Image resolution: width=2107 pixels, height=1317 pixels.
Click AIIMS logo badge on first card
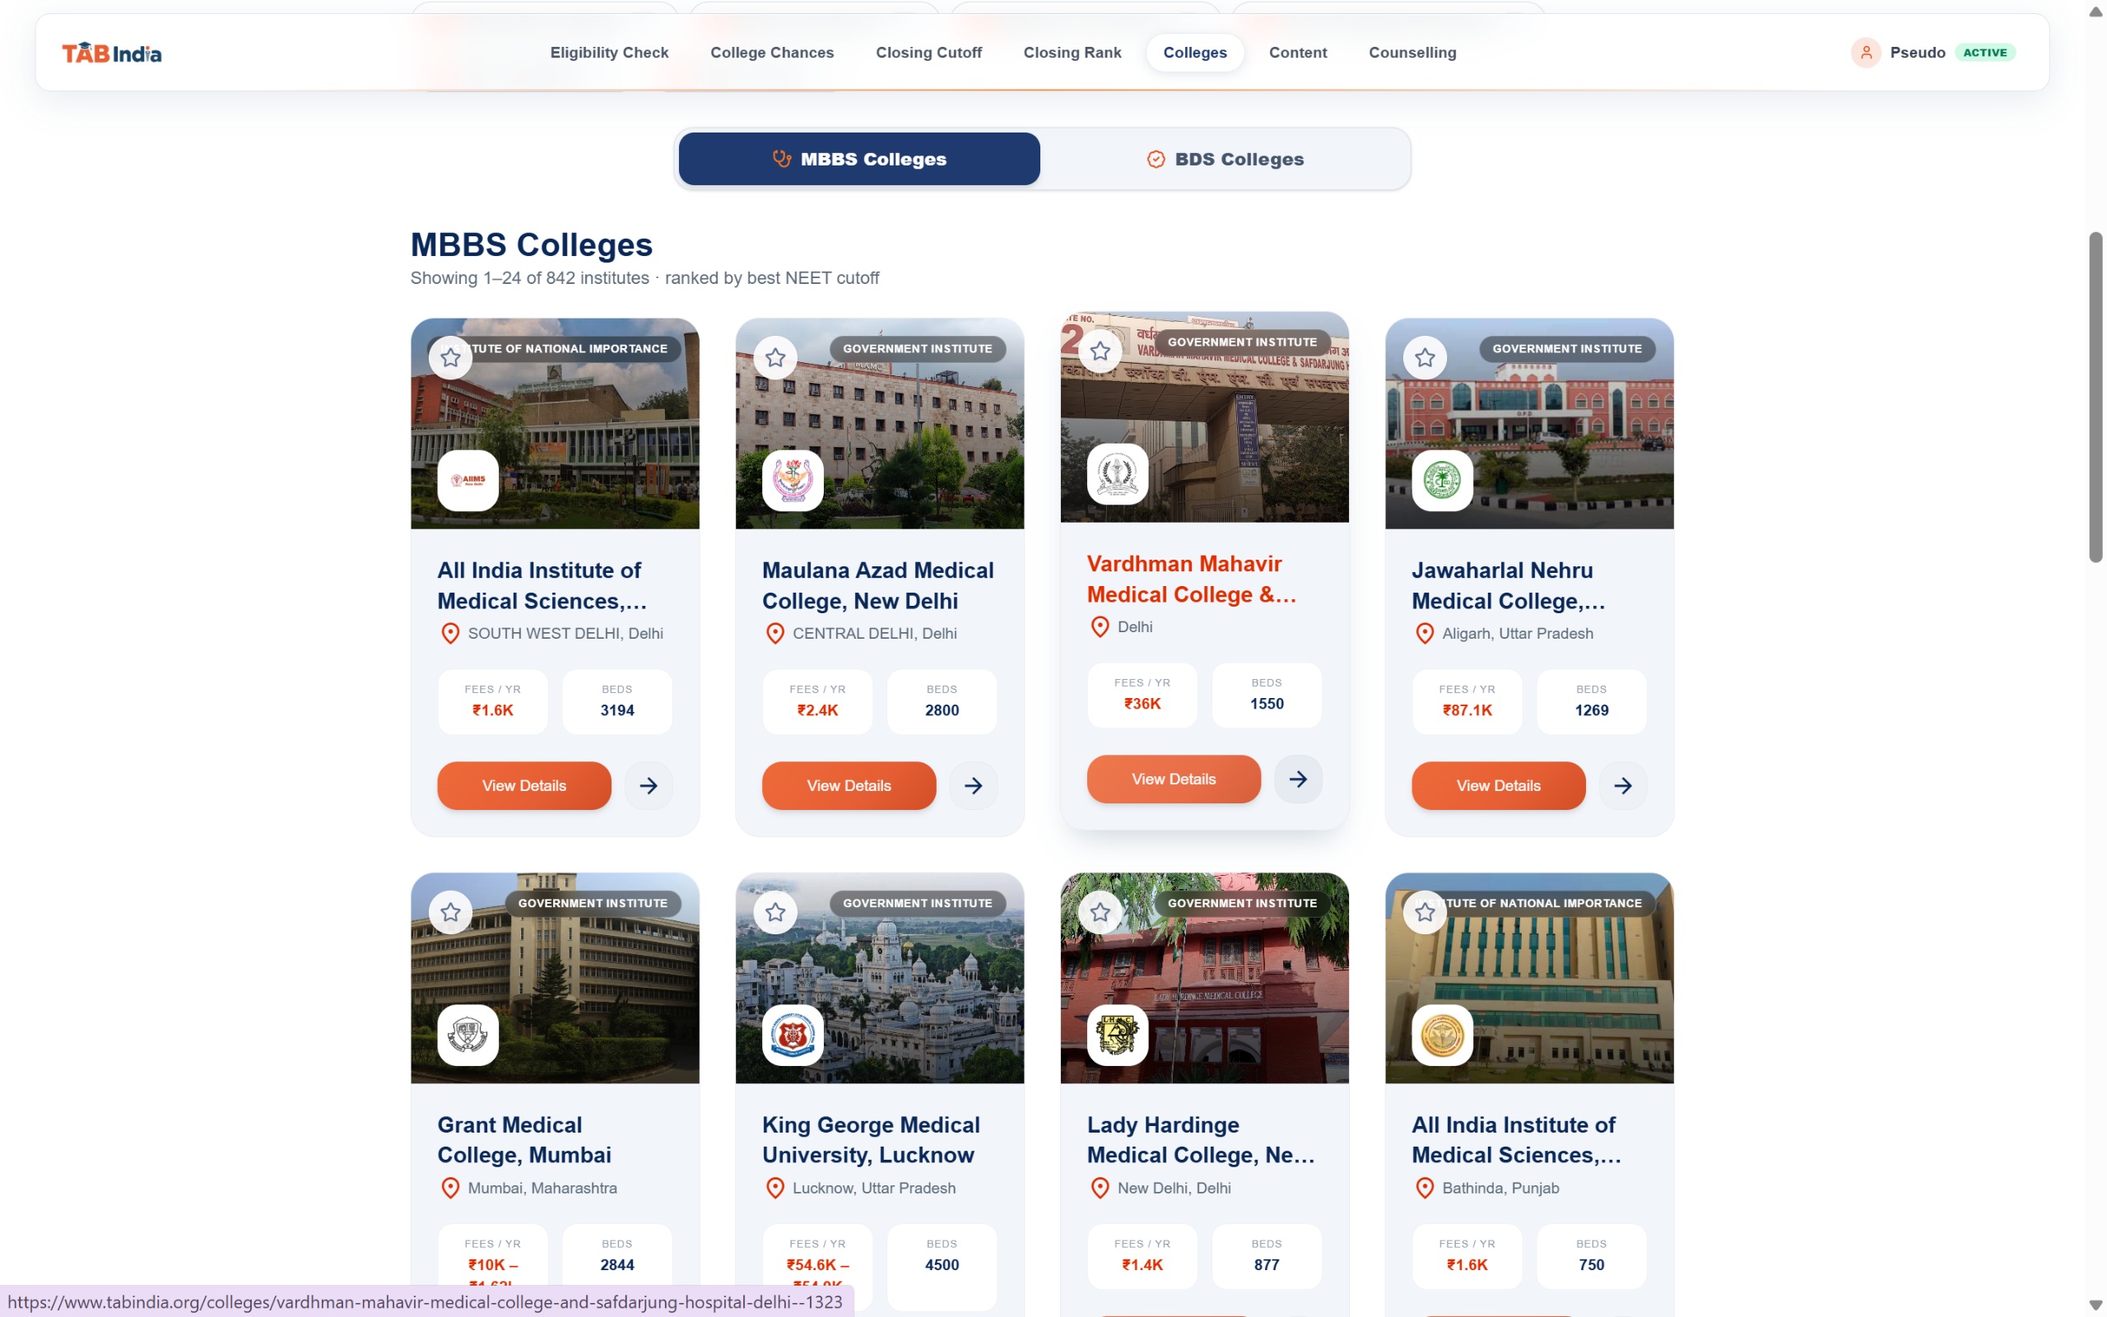tap(467, 480)
